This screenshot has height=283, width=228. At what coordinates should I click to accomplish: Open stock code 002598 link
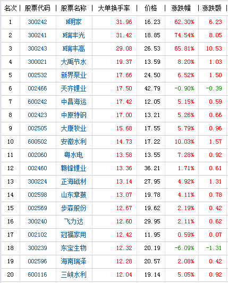[x=37, y=195]
